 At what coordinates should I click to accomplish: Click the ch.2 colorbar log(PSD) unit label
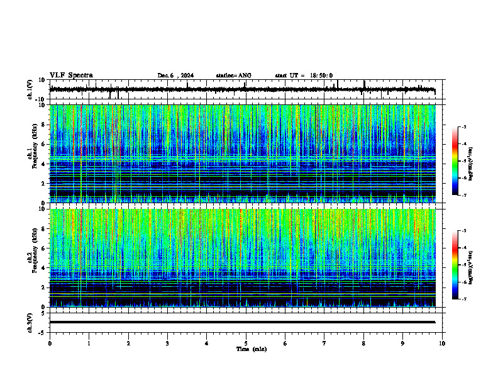[471, 267]
